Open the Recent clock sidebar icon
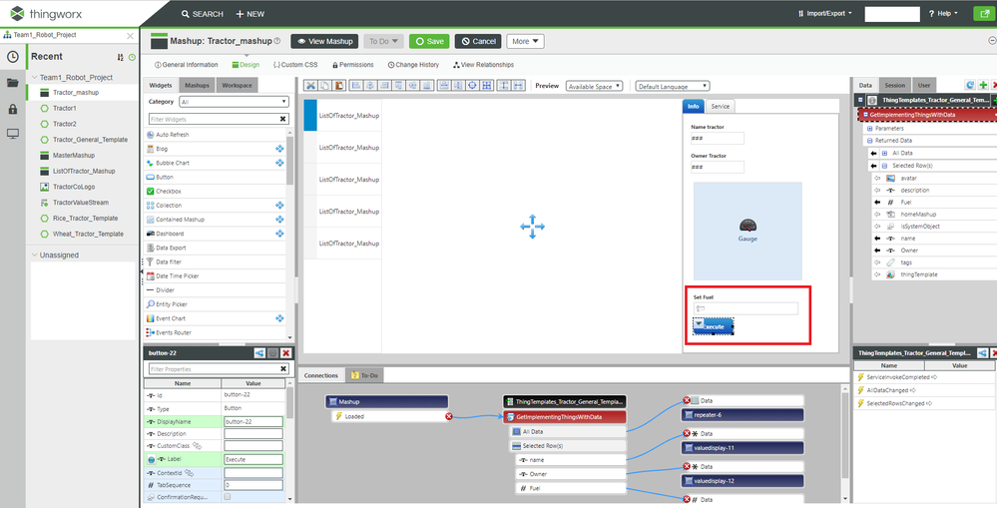The height and width of the screenshot is (508, 997). (12, 57)
